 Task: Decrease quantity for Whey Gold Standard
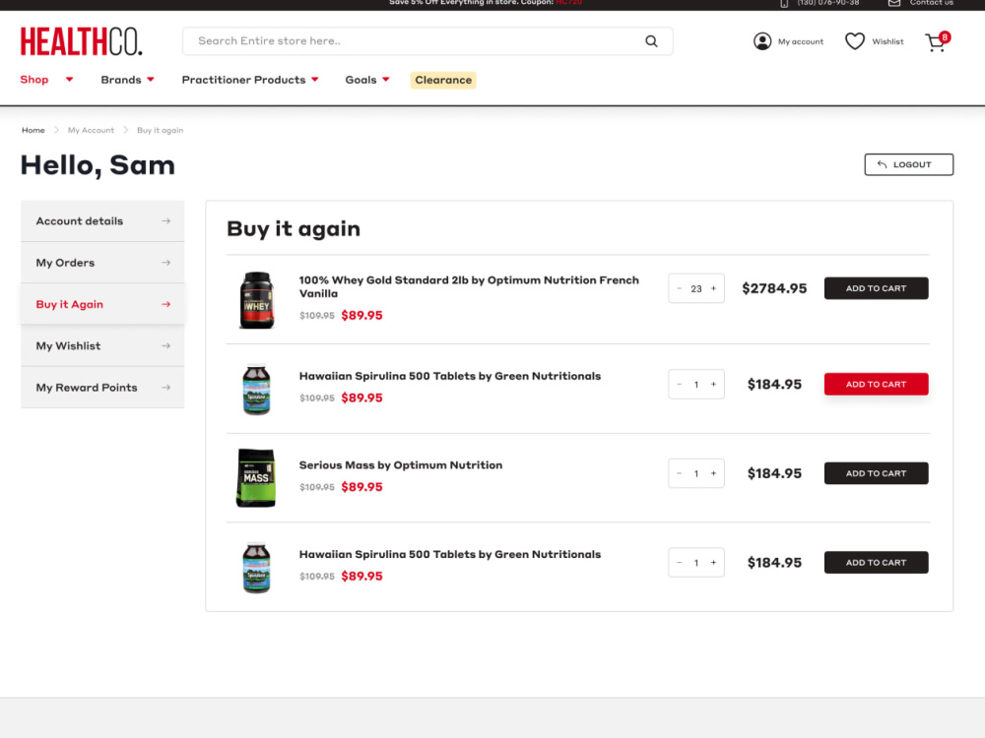679,288
